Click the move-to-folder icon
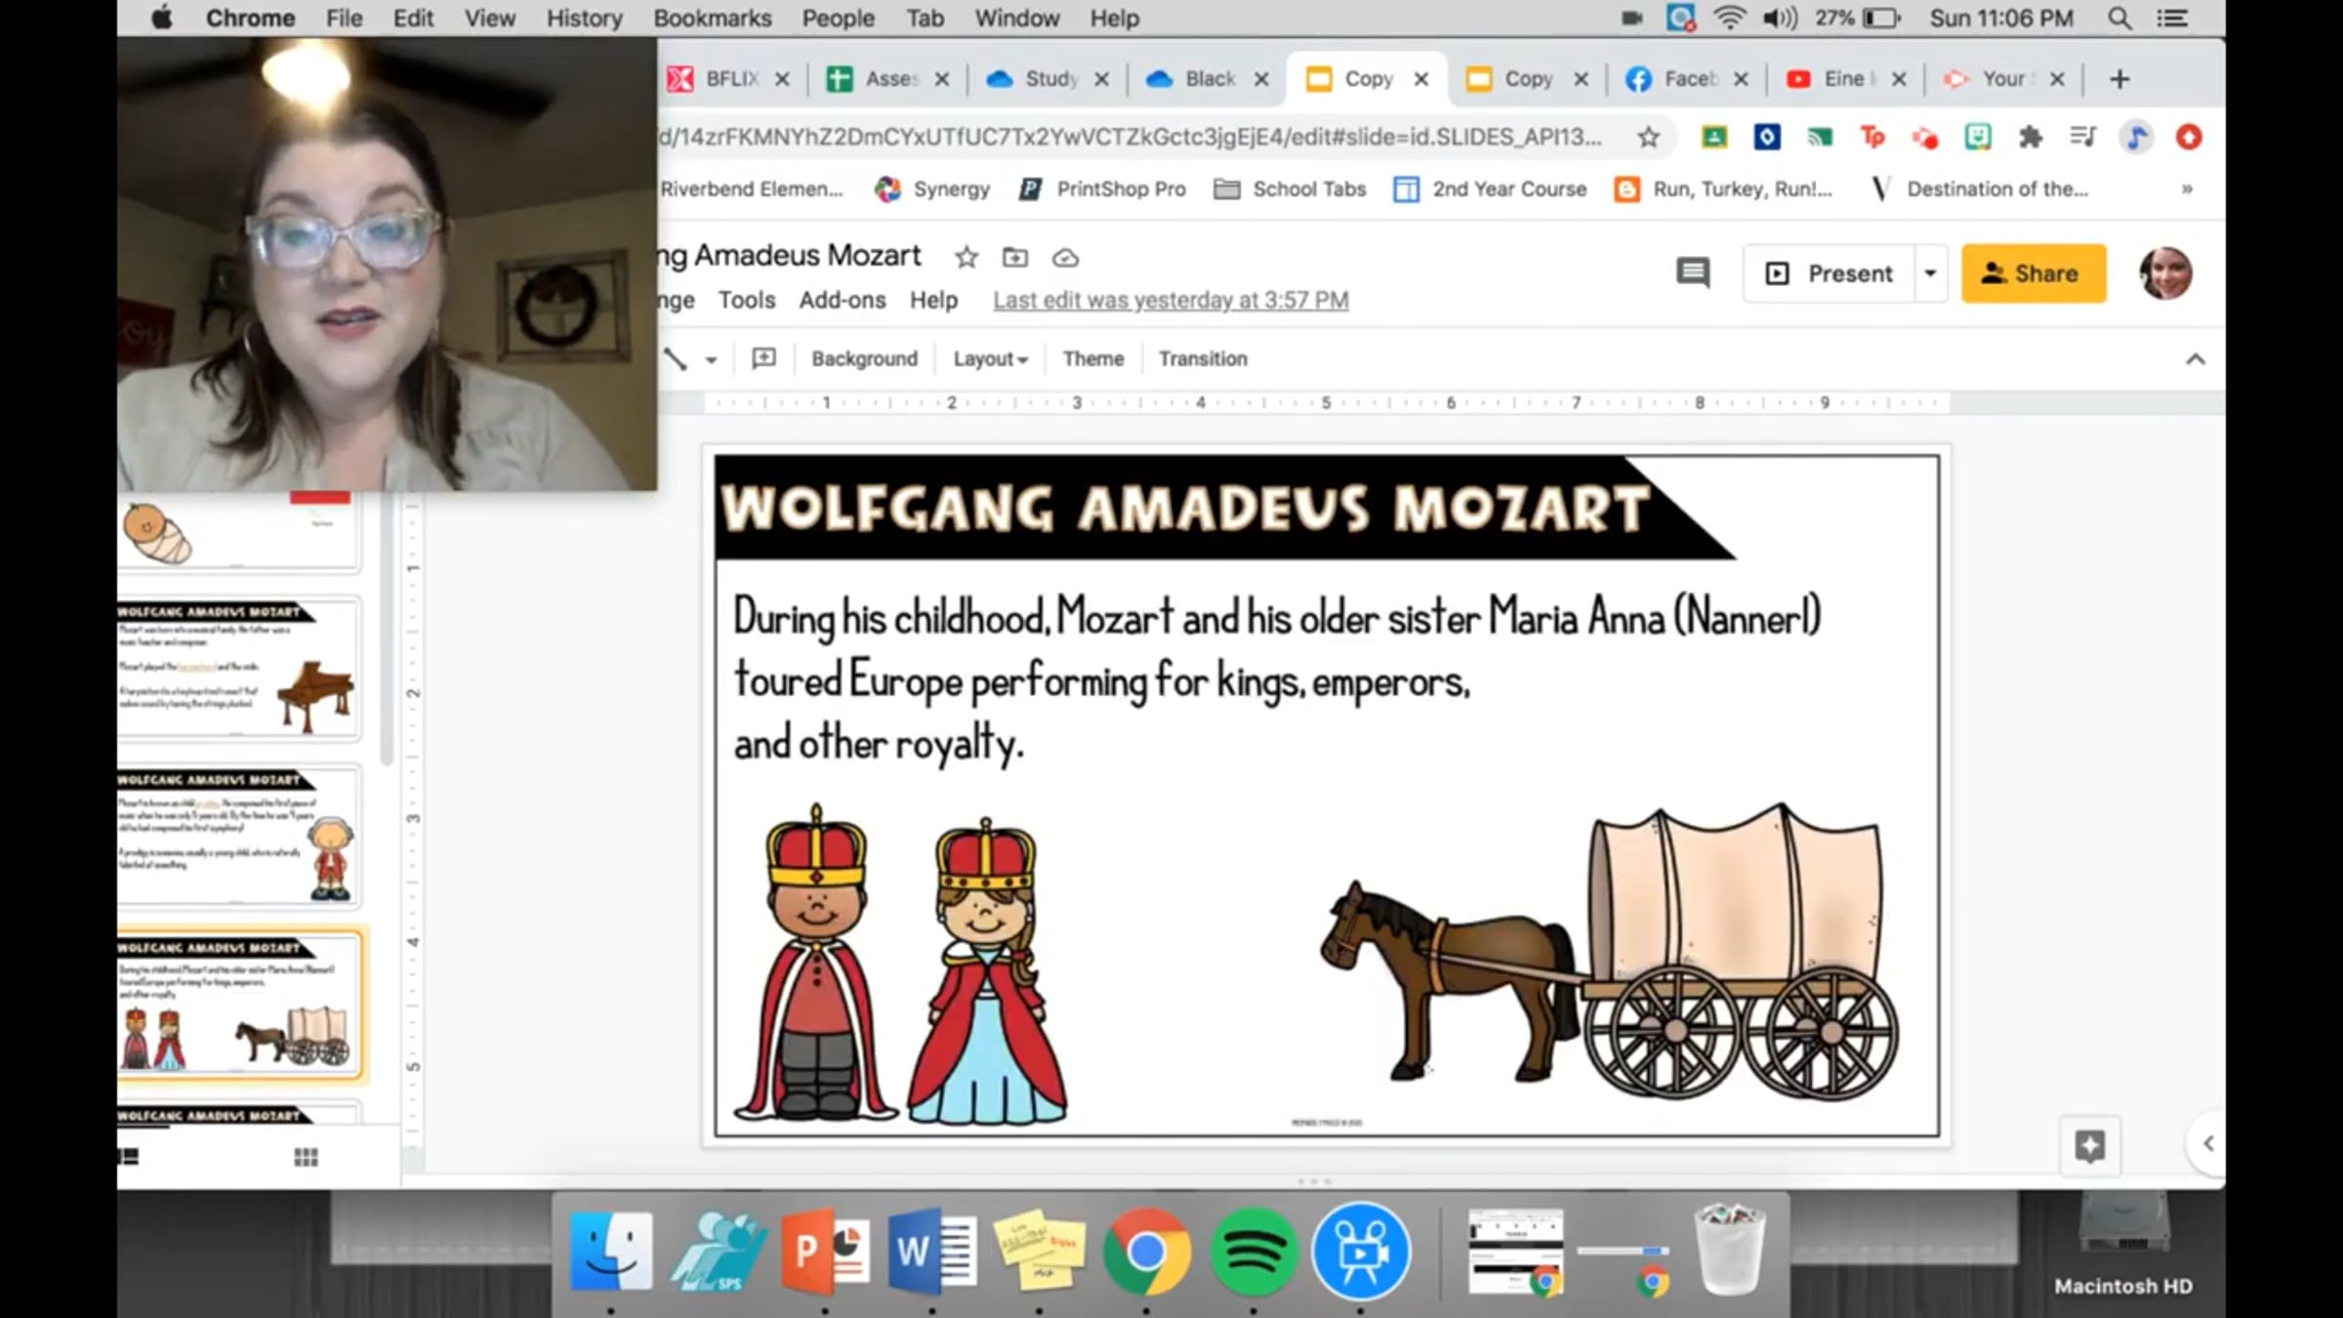The width and height of the screenshot is (2343, 1318). [x=1014, y=258]
